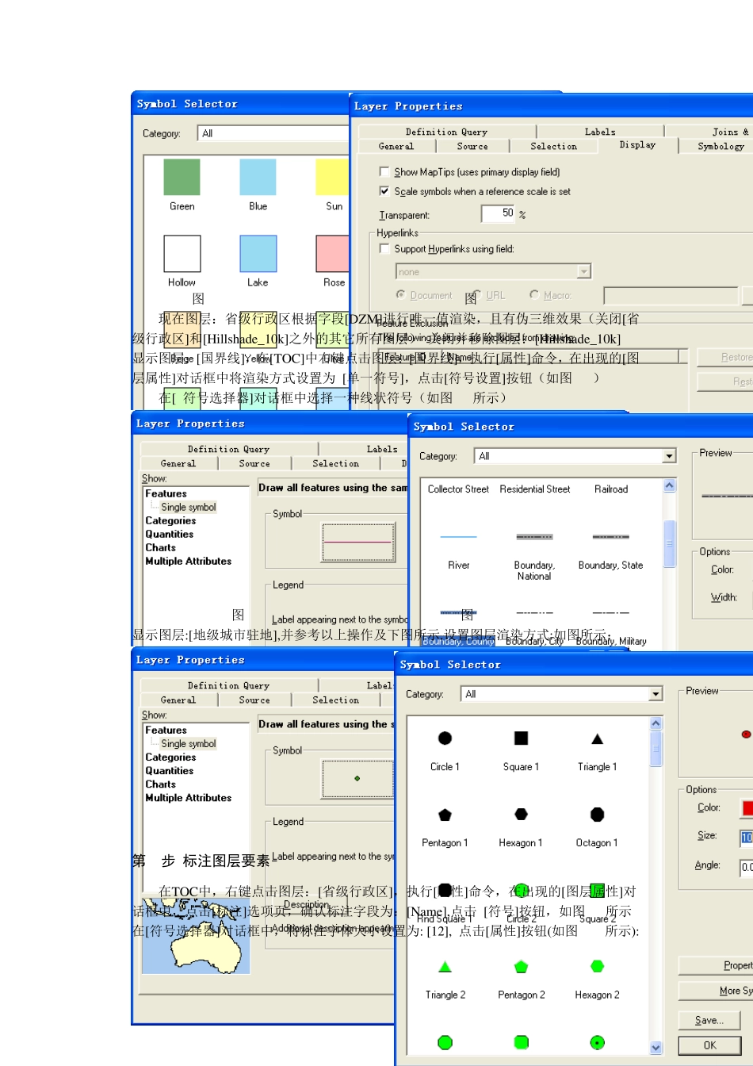
Task: Open General tab beside the Display tab
Action: pyautogui.click(x=396, y=147)
